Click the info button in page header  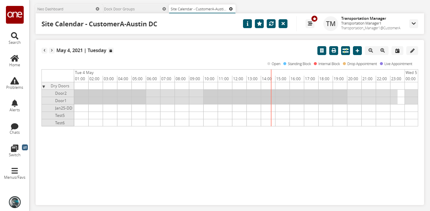[x=247, y=24]
